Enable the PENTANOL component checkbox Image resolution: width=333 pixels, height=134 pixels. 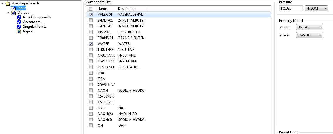pyautogui.click(x=91, y=67)
